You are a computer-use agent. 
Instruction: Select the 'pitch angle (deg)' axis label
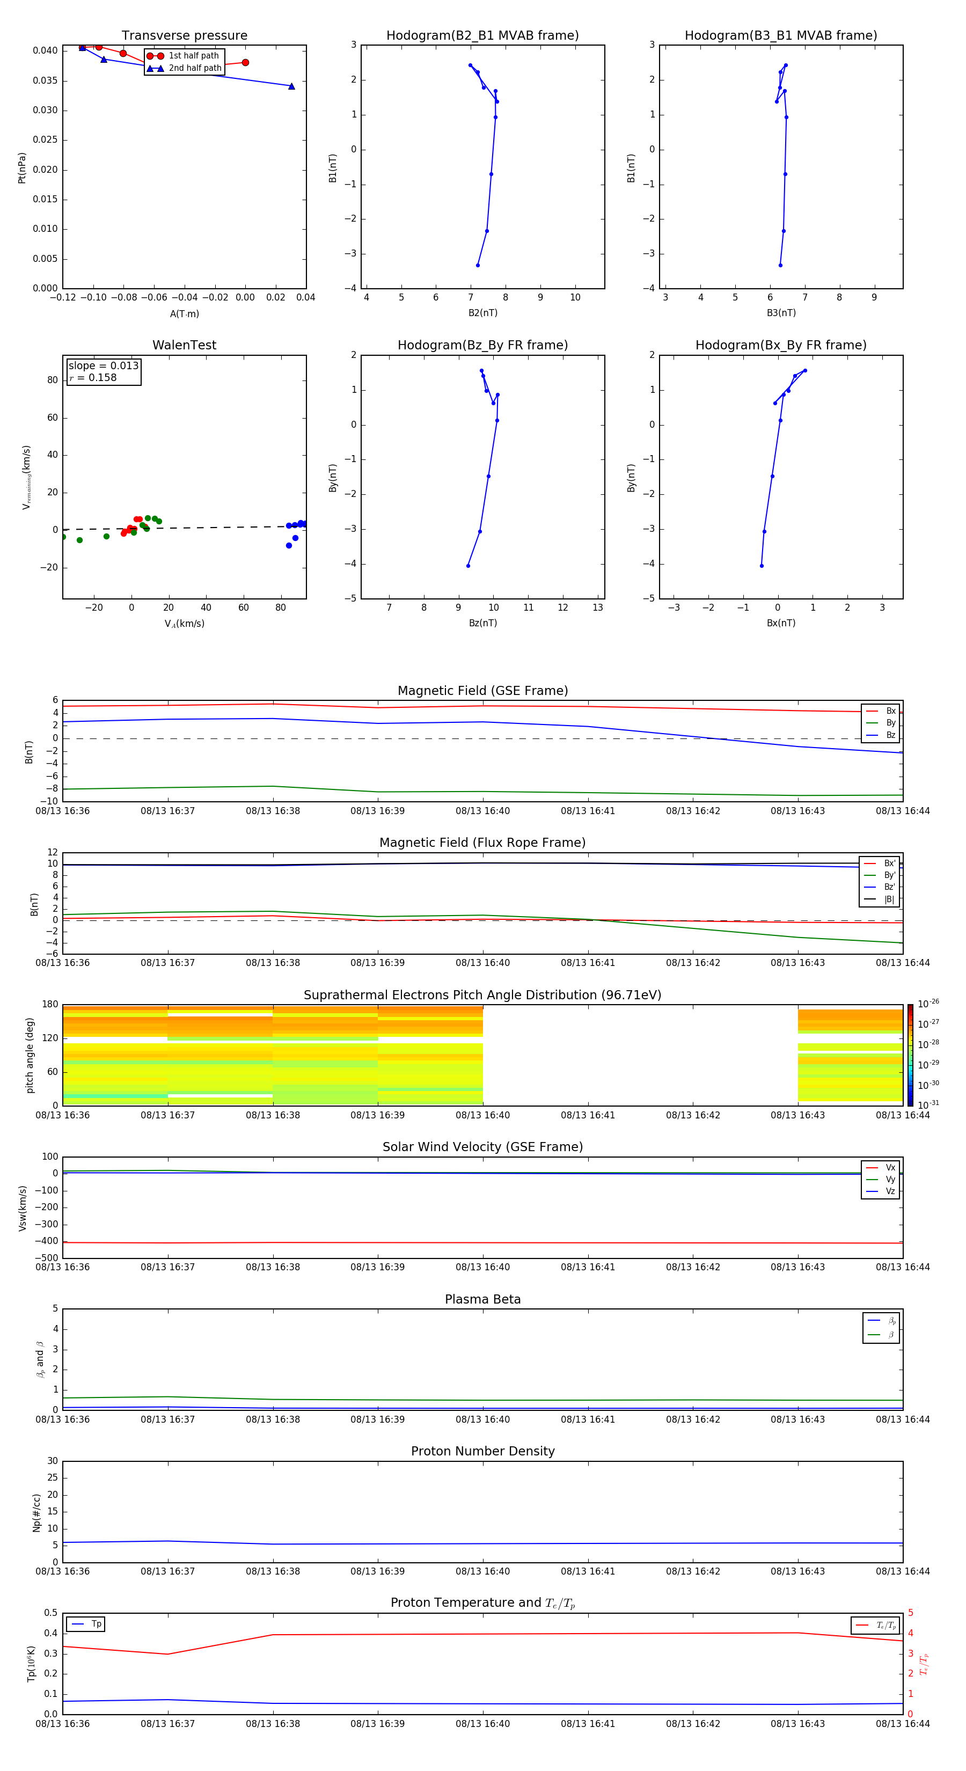click(x=30, y=1055)
